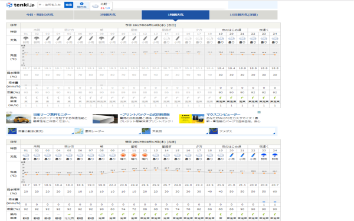Click tomorrow's 20時 light rain icon
The image size is (354, 221).
point(231,155)
